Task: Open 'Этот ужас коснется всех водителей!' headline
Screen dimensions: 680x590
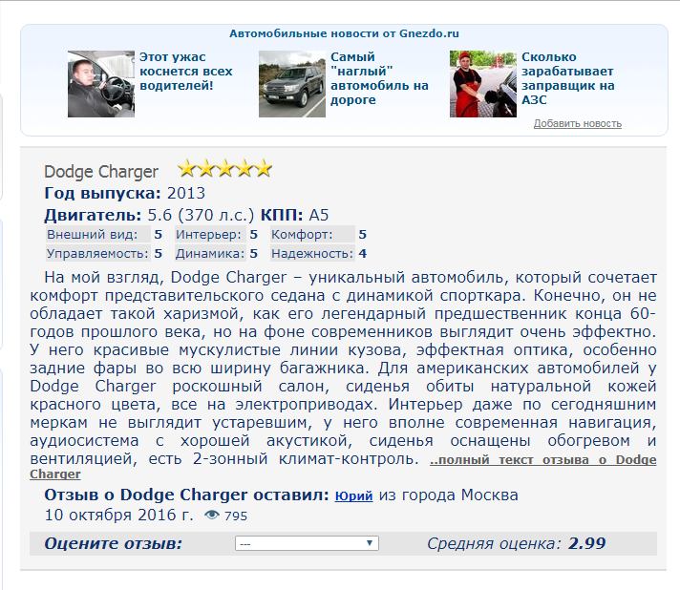Action: (x=185, y=71)
